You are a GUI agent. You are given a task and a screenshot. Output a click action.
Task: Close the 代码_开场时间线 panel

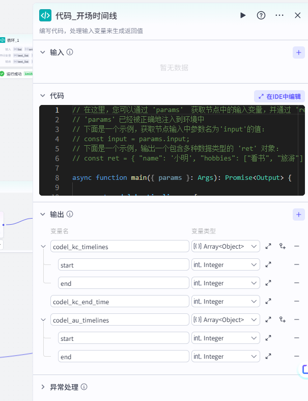[x=297, y=15]
